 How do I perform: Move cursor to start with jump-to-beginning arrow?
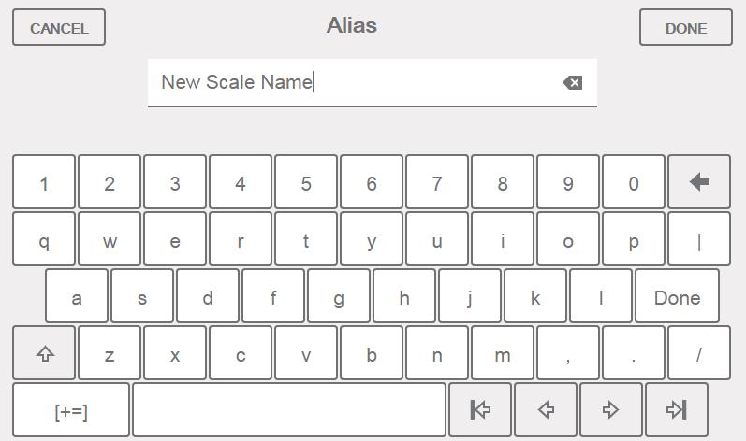click(x=480, y=409)
